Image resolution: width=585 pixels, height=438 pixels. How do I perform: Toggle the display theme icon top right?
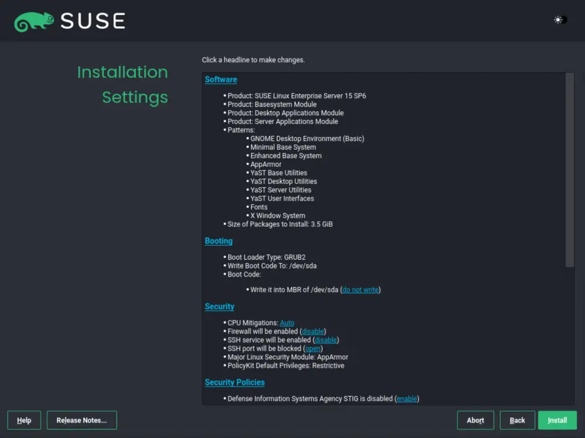coord(558,19)
